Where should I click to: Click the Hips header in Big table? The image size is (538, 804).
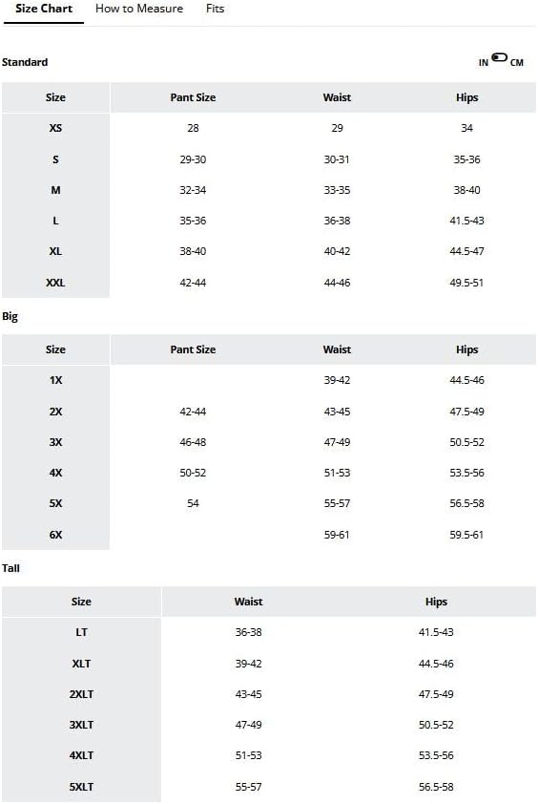pyautogui.click(x=466, y=349)
